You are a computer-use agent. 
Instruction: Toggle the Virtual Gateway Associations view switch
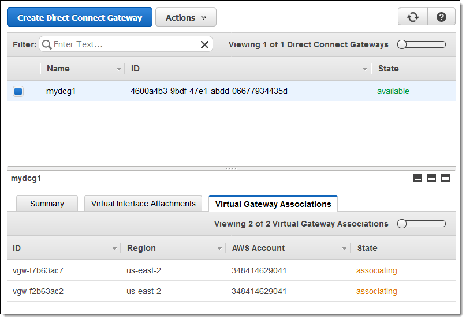click(x=422, y=224)
